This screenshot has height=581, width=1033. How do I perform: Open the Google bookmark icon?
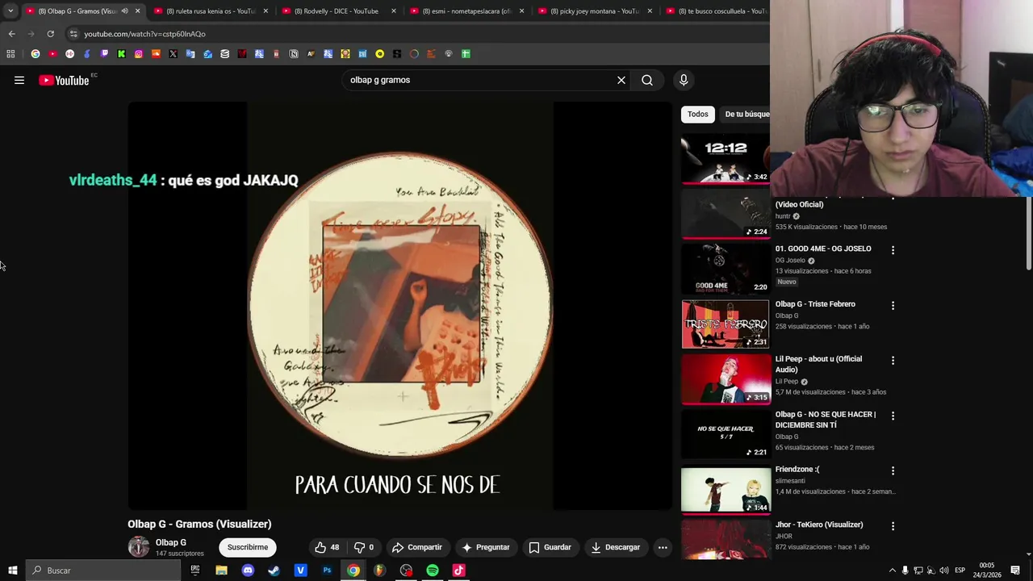pos(36,54)
